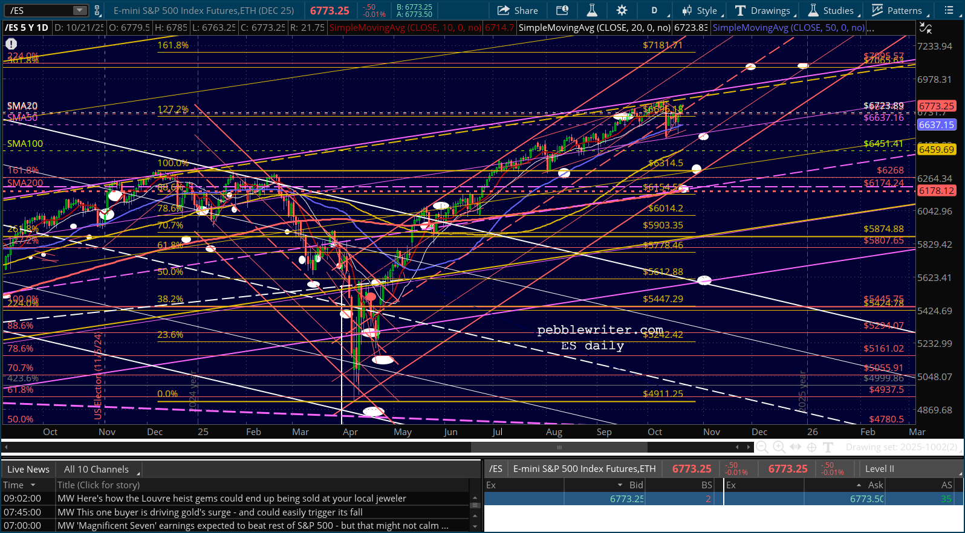Open the Edit Studies flask icon
Image resolution: width=965 pixels, height=533 pixels.
pos(592,10)
